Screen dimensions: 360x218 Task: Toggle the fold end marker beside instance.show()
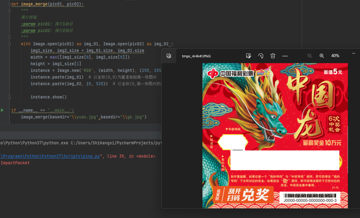coord(9,97)
